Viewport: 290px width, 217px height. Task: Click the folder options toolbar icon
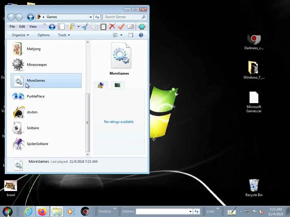[x=72, y=27]
